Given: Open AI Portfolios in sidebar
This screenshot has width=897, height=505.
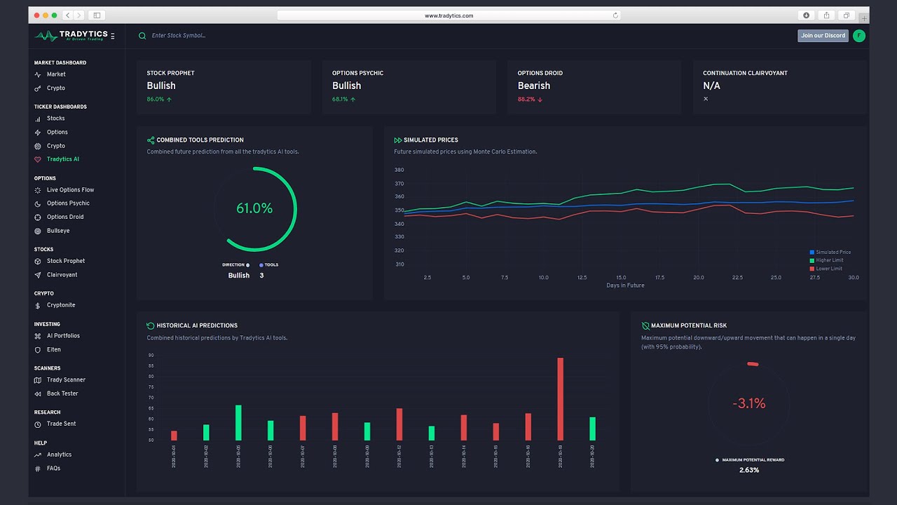Looking at the screenshot, I should pos(63,336).
